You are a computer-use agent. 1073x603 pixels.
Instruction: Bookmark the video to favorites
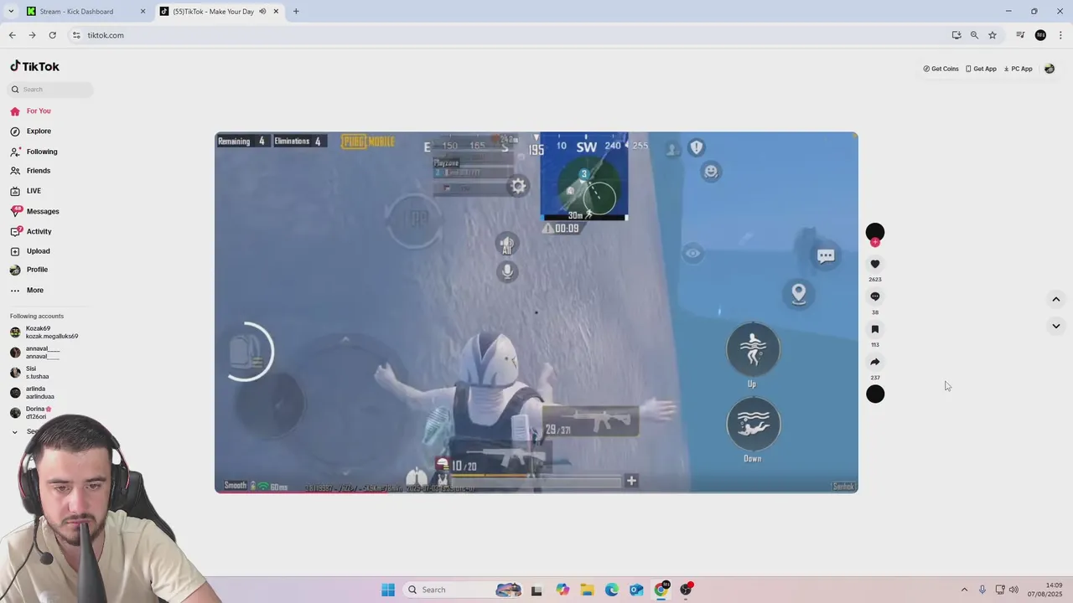(x=875, y=329)
